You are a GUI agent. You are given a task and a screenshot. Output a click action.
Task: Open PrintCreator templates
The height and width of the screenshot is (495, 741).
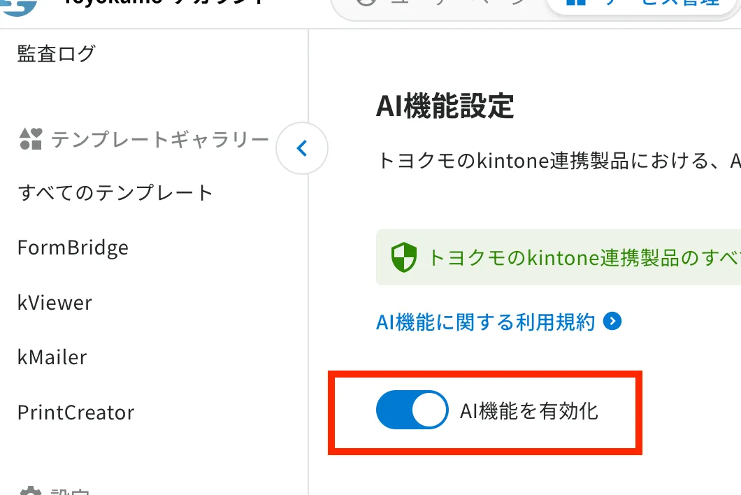(75, 412)
